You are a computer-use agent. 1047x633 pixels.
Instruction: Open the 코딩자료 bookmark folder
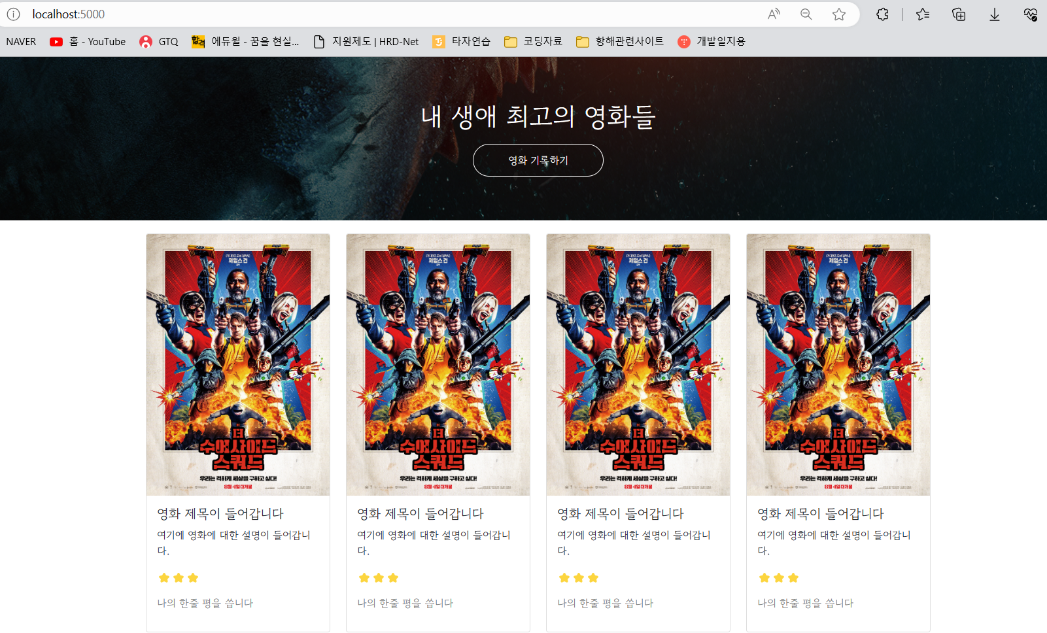(x=533, y=42)
